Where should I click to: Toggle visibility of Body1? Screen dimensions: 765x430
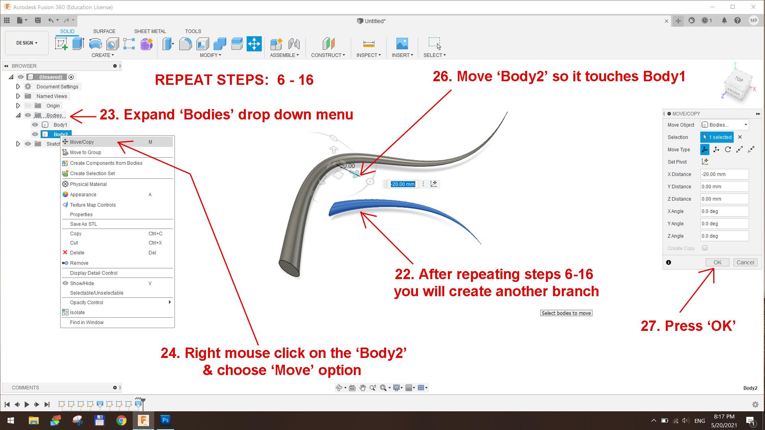(x=35, y=125)
